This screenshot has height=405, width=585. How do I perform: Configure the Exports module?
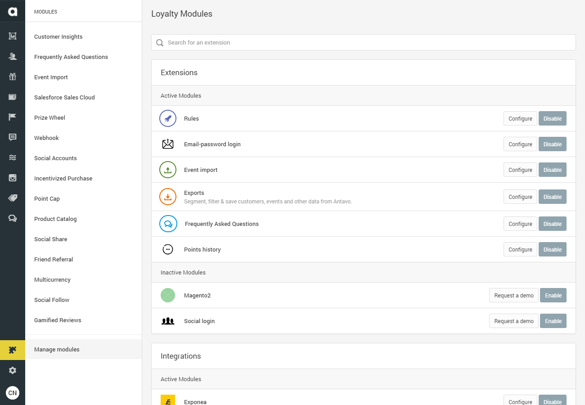[x=520, y=197]
